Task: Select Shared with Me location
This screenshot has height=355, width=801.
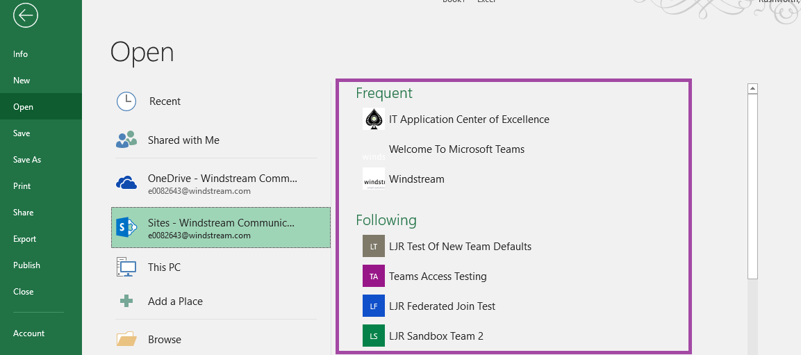Action: click(x=221, y=140)
